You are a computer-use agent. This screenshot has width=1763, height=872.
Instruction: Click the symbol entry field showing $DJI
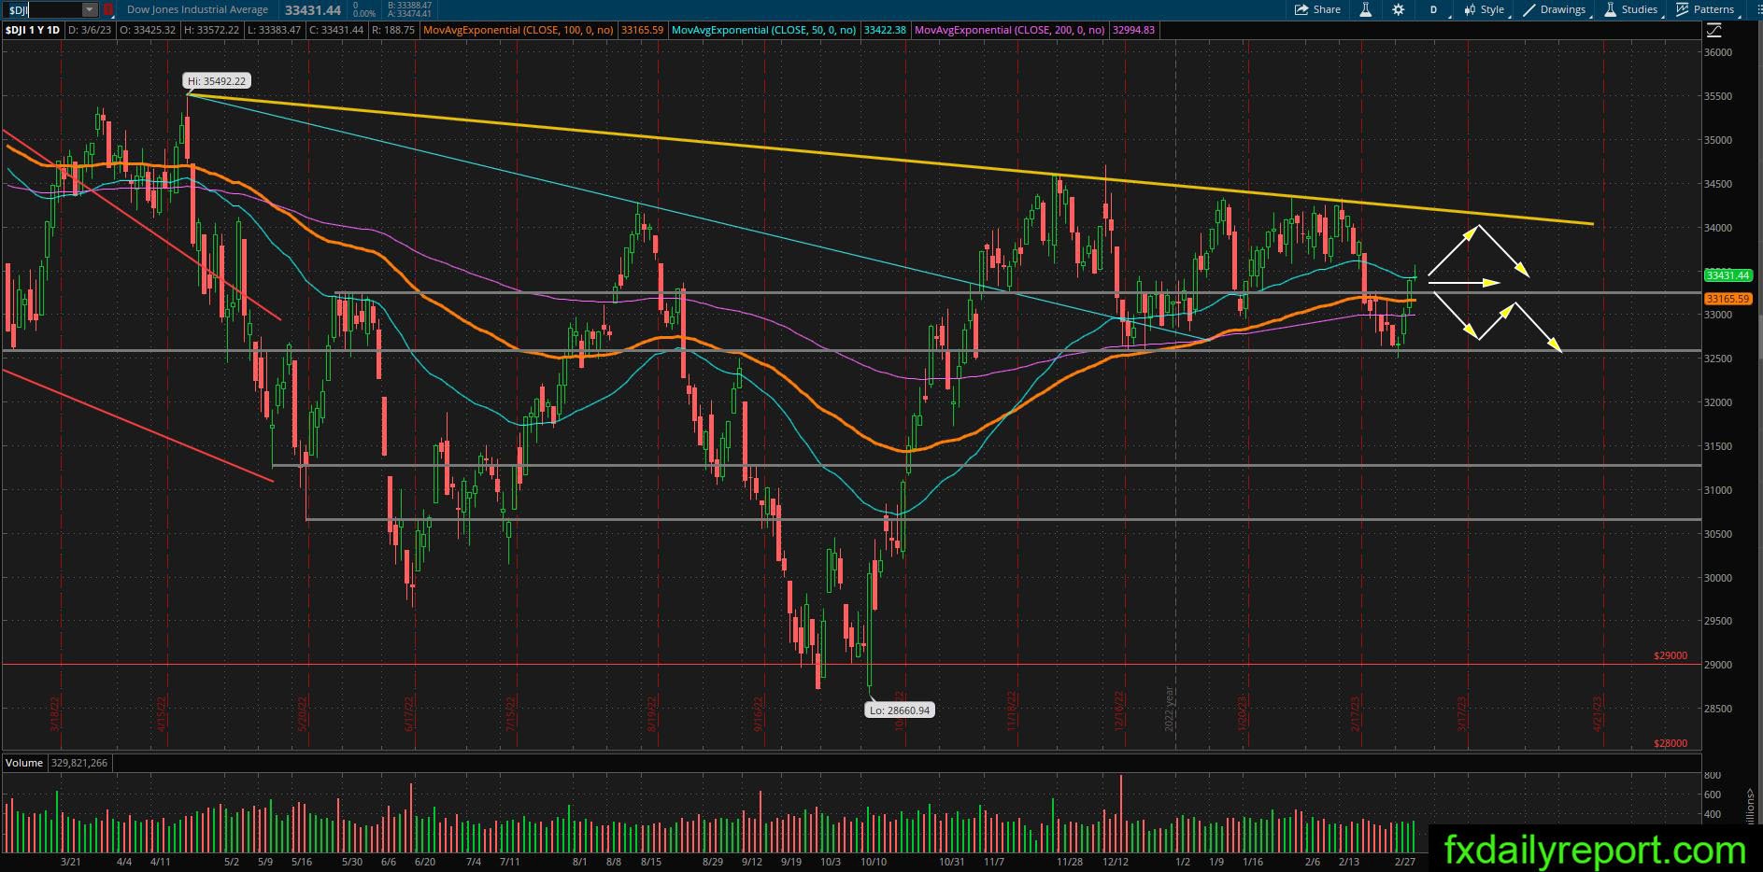[43, 9]
